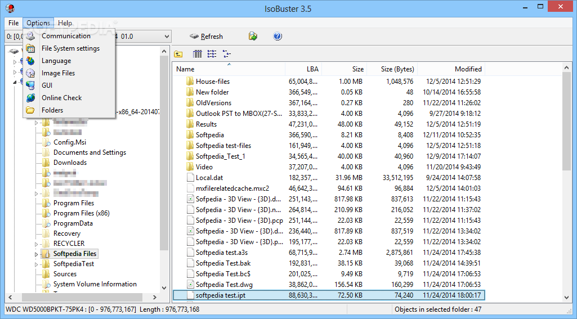Select mxfilerelatedcache.mxc2 file icon
Image resolution: width=577 pixels, height=319 pixels.
tap(190, 188)
